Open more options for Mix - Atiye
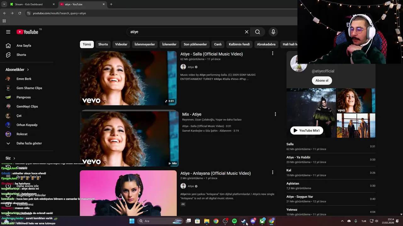This screenshot has height=226, width=403. coord(275,114)
